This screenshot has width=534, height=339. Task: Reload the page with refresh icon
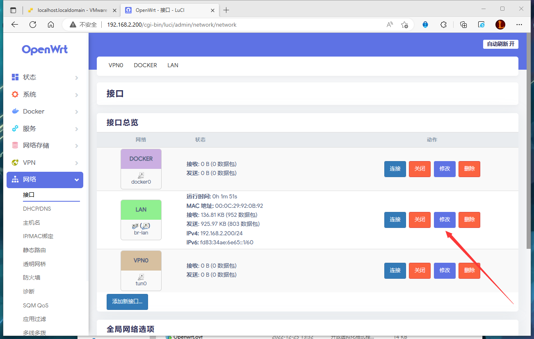click(x=33, y=25)
